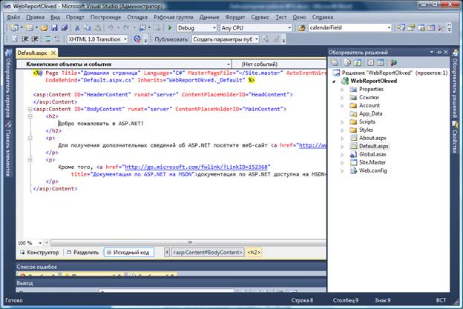This screenshot has width=463, height=309.
Task: Save the current file with Save icon
Action: 54,28
